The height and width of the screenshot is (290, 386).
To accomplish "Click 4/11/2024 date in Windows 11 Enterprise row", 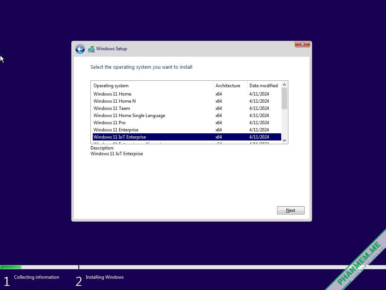I will click(259, 130).
